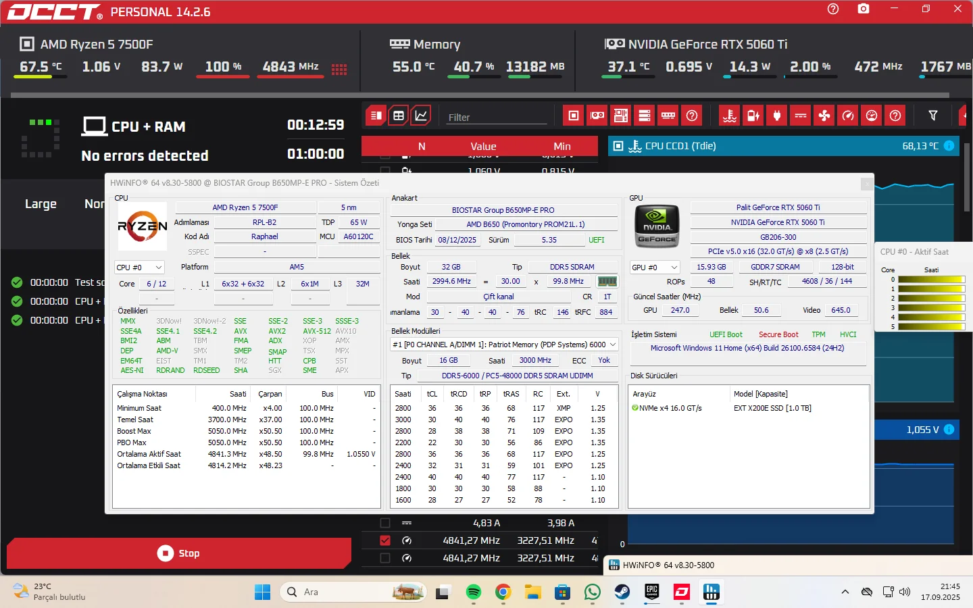Screen dimensions: 973x608
Task: Click the UEFI BIOS label link
Action: pos(597,240)
